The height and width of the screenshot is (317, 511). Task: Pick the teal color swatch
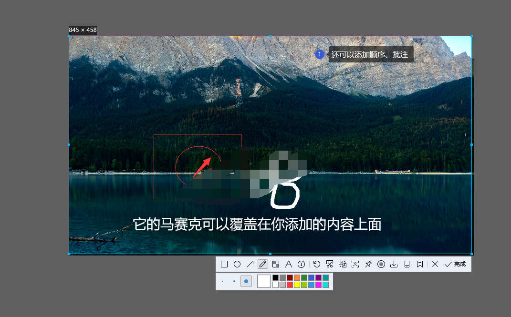(x=326, y=277)
